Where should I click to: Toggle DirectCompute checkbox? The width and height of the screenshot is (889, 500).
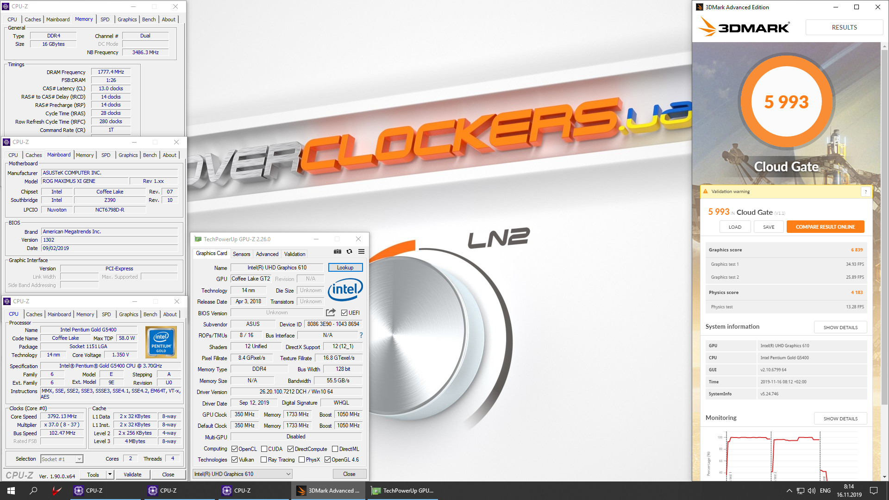tap(290, 449)
